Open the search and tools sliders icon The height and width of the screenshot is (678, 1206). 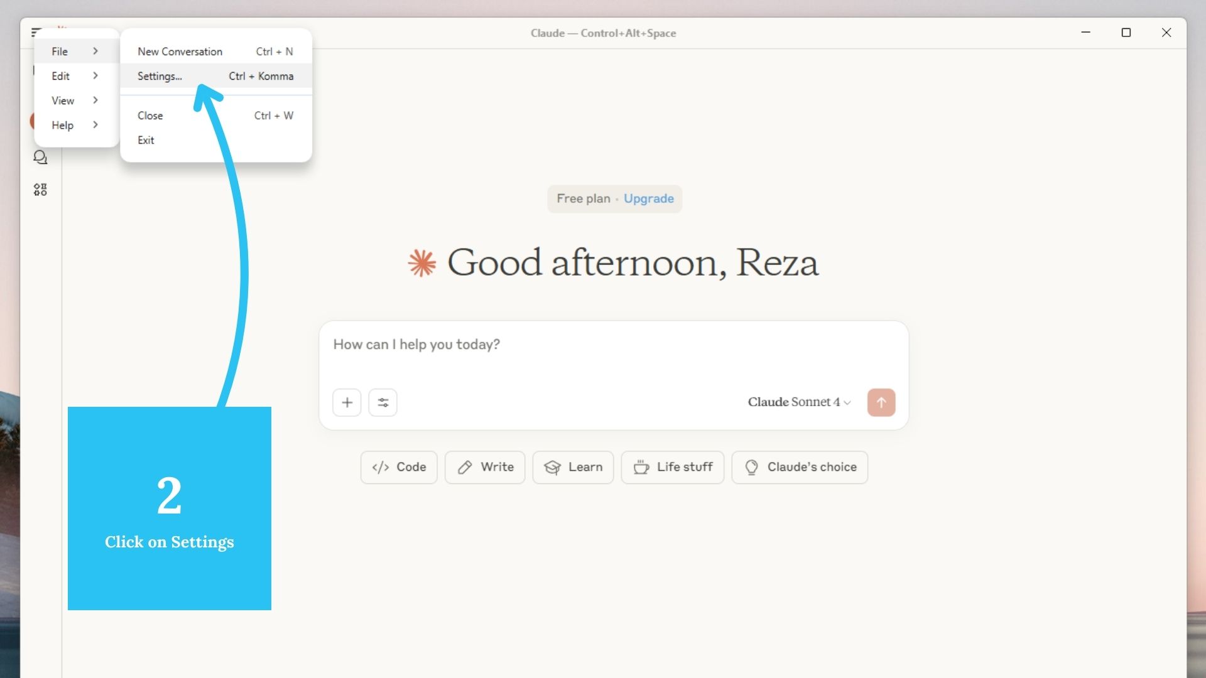(383, 402)
